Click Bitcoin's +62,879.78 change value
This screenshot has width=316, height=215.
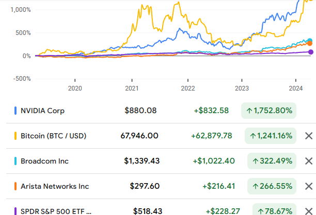pos(212,136)
